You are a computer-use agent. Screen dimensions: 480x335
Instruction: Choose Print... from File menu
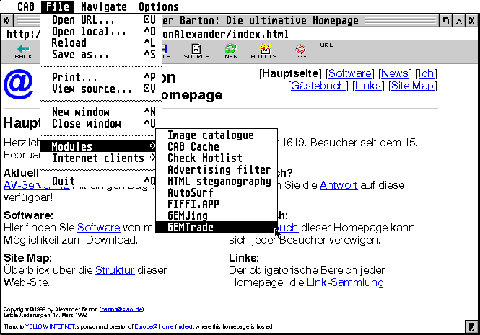coord(101,77)
